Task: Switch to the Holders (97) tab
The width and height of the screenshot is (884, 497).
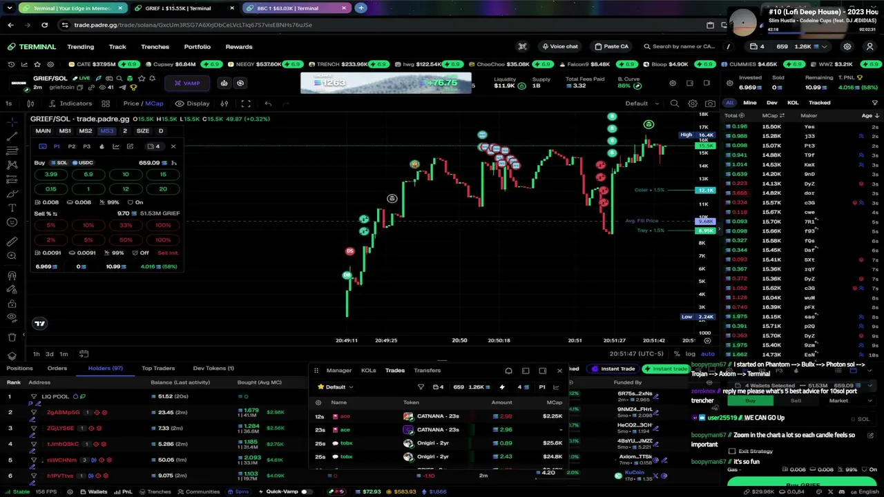Action: click(105, 368)
